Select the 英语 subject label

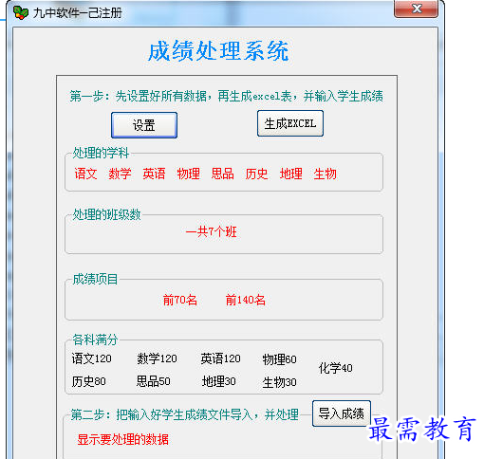click(x=154, y=174)
